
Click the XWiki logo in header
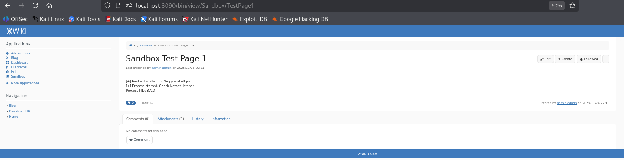click(16, 31)
